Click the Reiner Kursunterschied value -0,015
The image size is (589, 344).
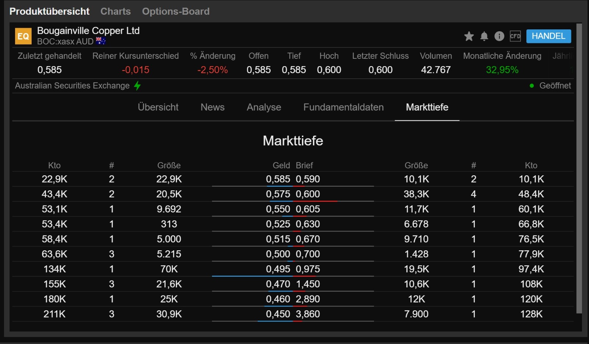tap(135, 70)
